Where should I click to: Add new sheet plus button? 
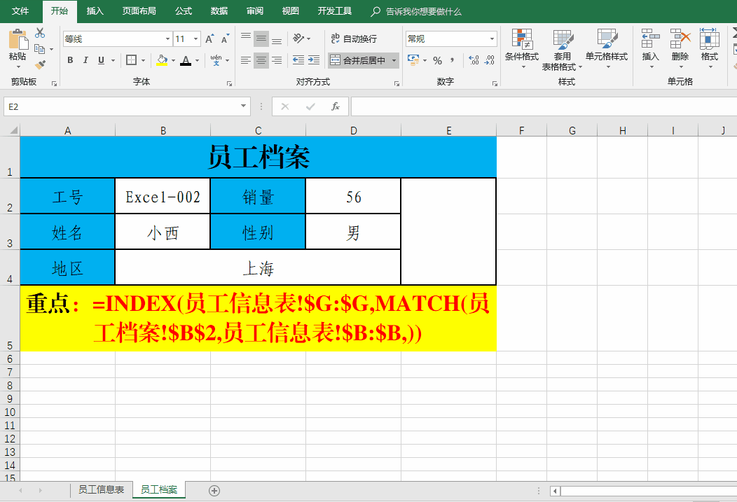[214, 491]
